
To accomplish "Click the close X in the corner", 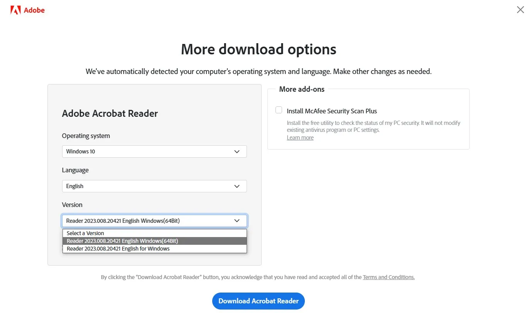I will [x=520, y=10].
